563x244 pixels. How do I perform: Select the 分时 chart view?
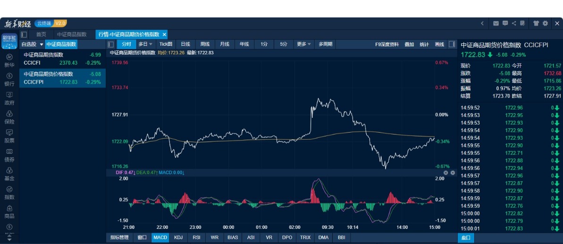[127, 44]
